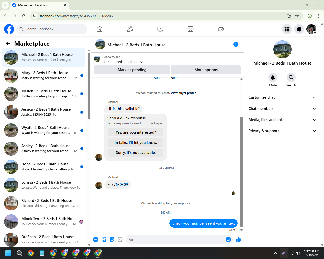Viewport: 324px width, 259px height.
Task: Open the $799 - 2 Beds 1 Bath House listing
Action: [x=123, y=62]
